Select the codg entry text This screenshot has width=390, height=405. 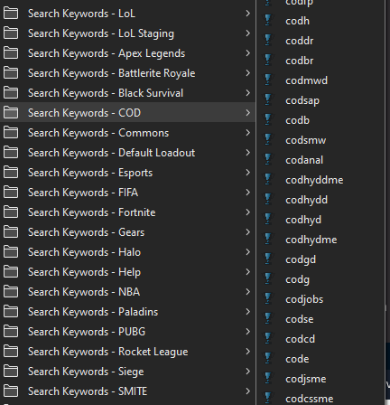[297, 280]
